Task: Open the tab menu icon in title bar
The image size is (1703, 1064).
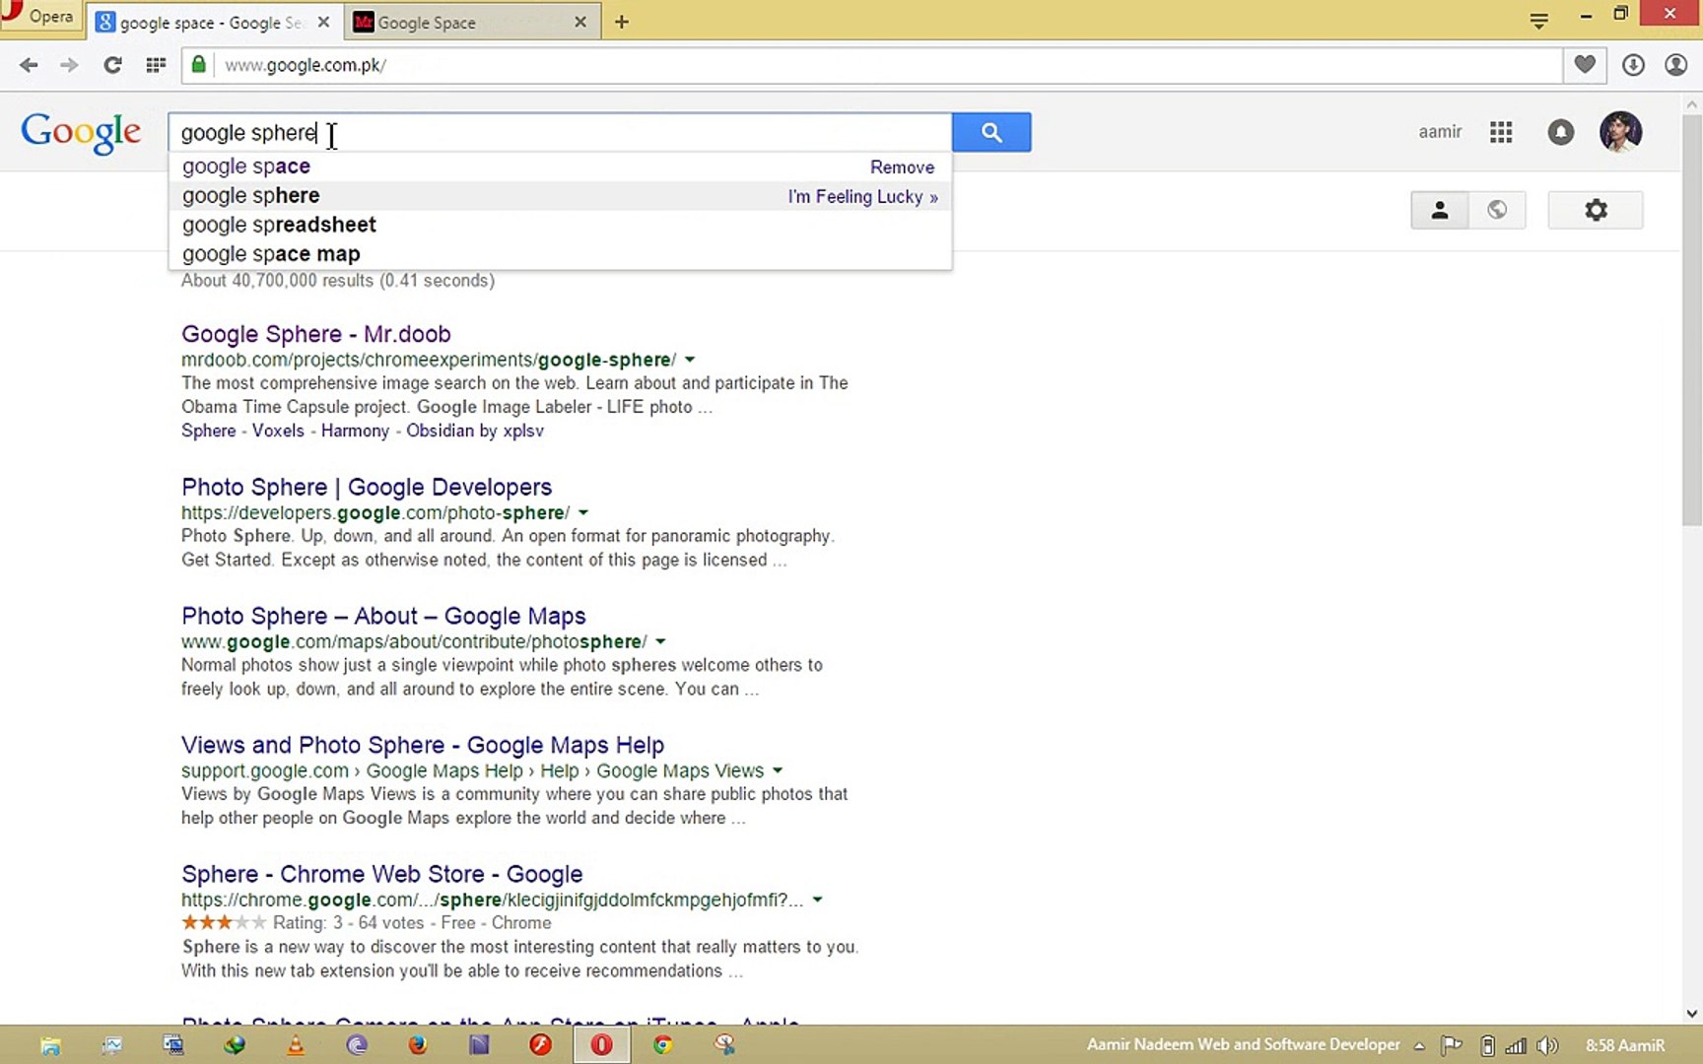Action: (x=1538, y=21)
